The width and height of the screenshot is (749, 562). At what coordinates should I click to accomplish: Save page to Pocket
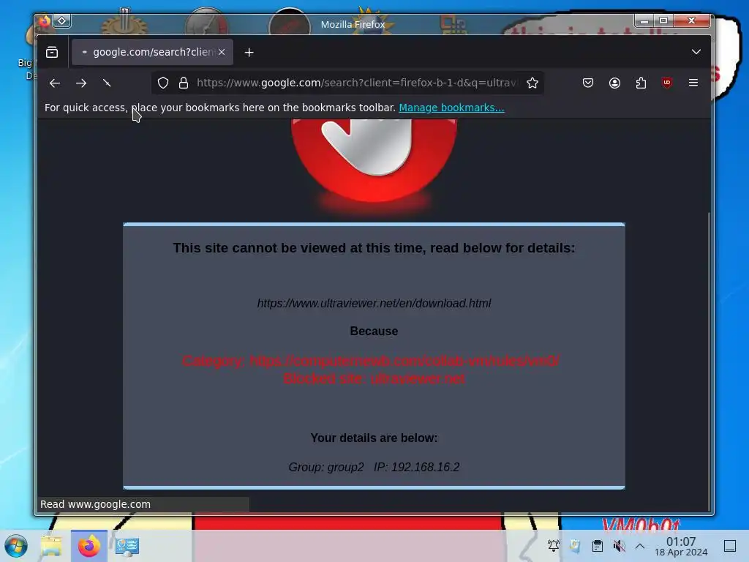pyautogui.click(x=588, y=83)
